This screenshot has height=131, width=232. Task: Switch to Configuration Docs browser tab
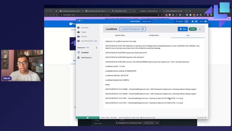[x=123, y=11]
